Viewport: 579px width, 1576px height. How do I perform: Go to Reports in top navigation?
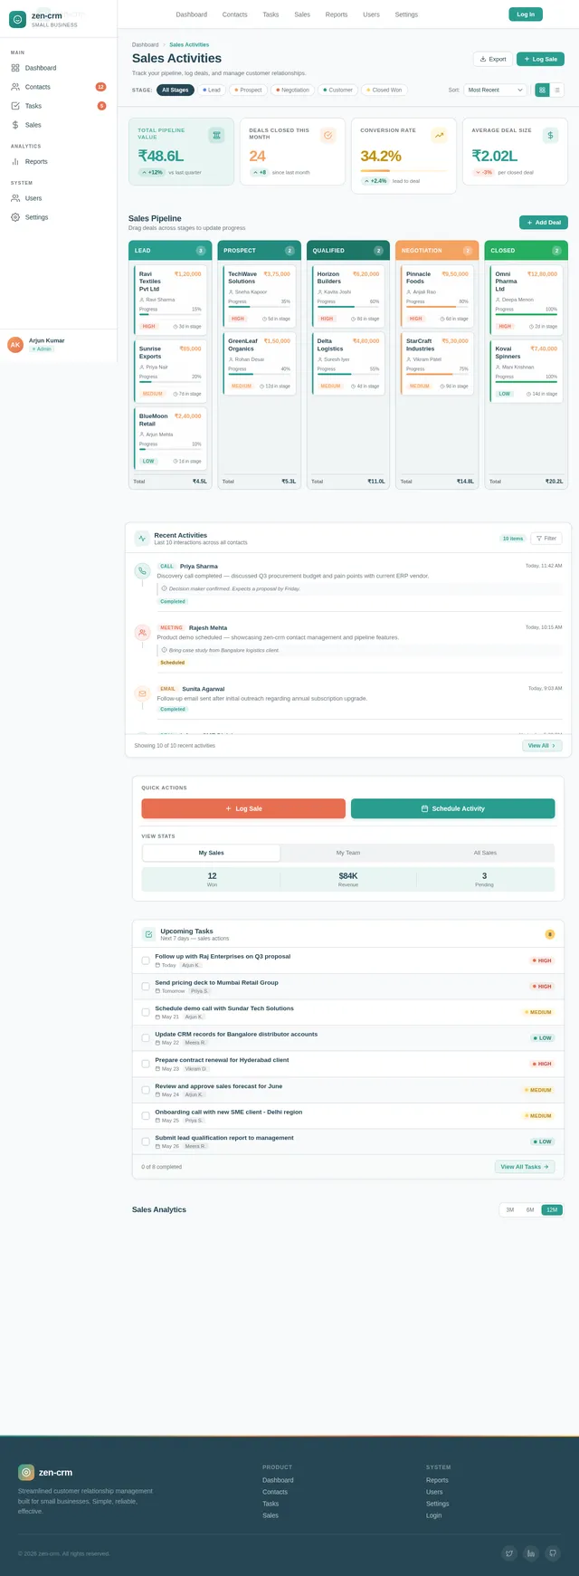click(x=337, y=14)
